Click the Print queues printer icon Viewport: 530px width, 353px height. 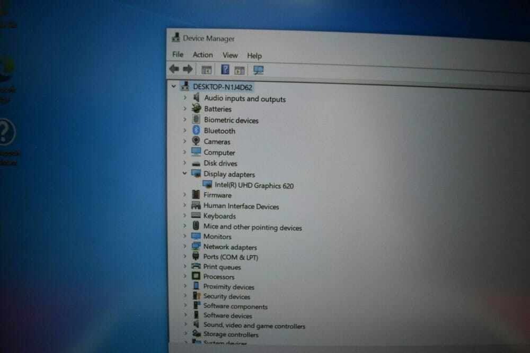tap(196, 266)
